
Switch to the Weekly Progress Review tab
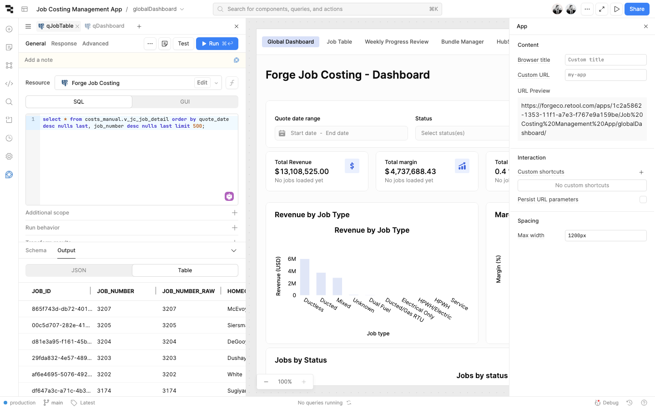click(x=396, y=42)
